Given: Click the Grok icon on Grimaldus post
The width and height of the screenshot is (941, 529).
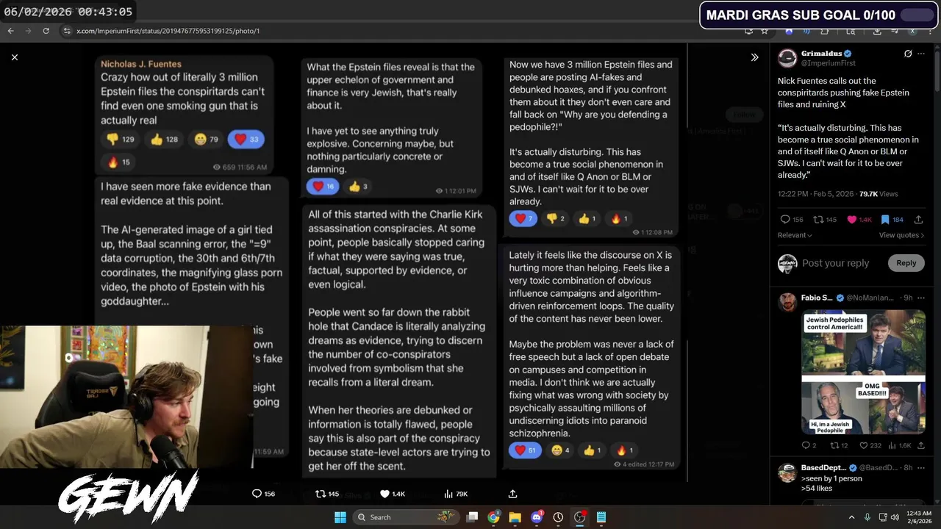Looking at the screenshot, I should [908, 54].
